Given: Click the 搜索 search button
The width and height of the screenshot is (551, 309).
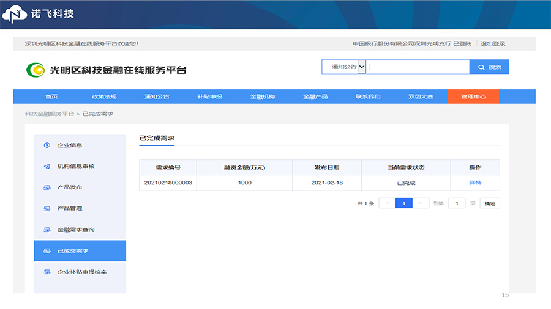Looking at the screenshot, I should (x=489, y=67).
